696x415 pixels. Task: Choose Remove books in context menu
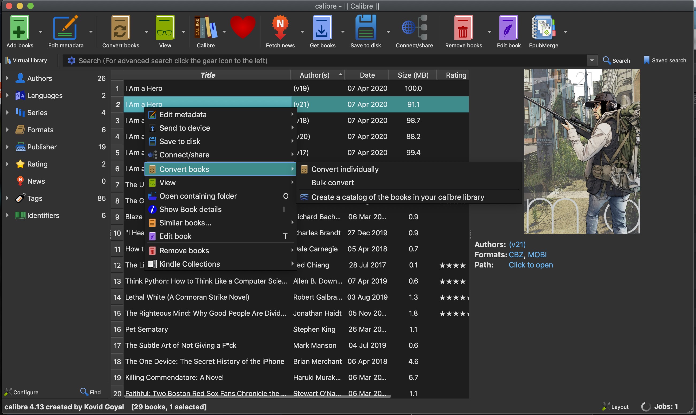[x=220, y=251]
